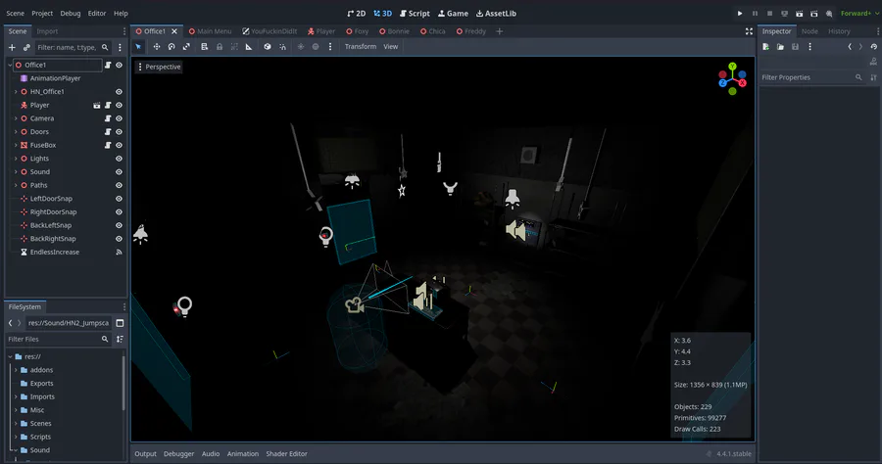
Task: Toggle visibility of LeftDoorSnap marker
Action: (119, 199)
